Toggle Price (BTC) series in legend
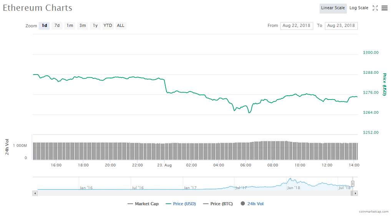The image size is (392, 216). point(218,204)
